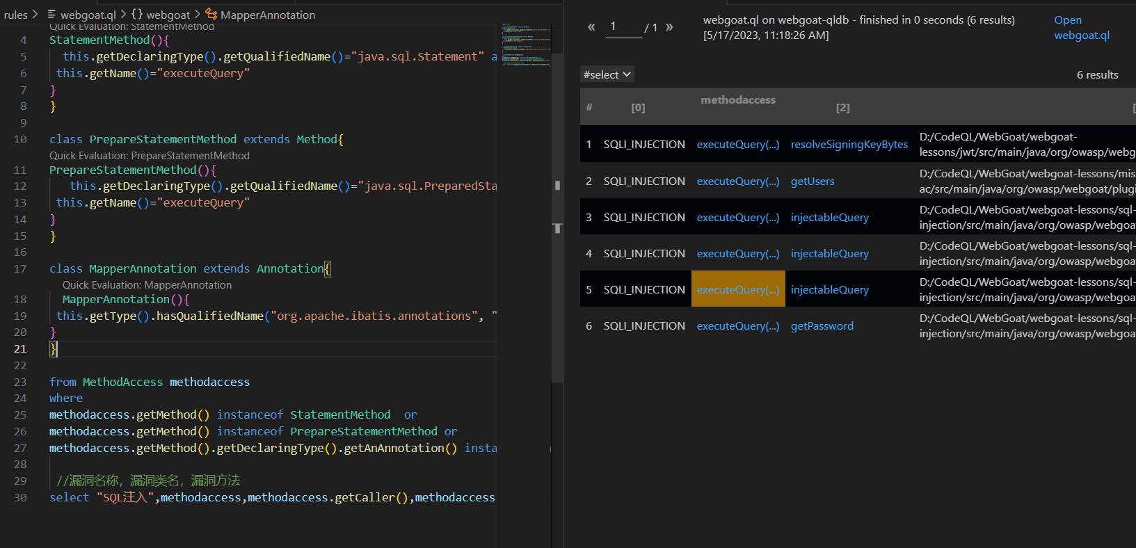Screen dimensions: 1136x548
Task: Run Quick Evaluation: StatementMethod code lens
Action: pos(131,26)
